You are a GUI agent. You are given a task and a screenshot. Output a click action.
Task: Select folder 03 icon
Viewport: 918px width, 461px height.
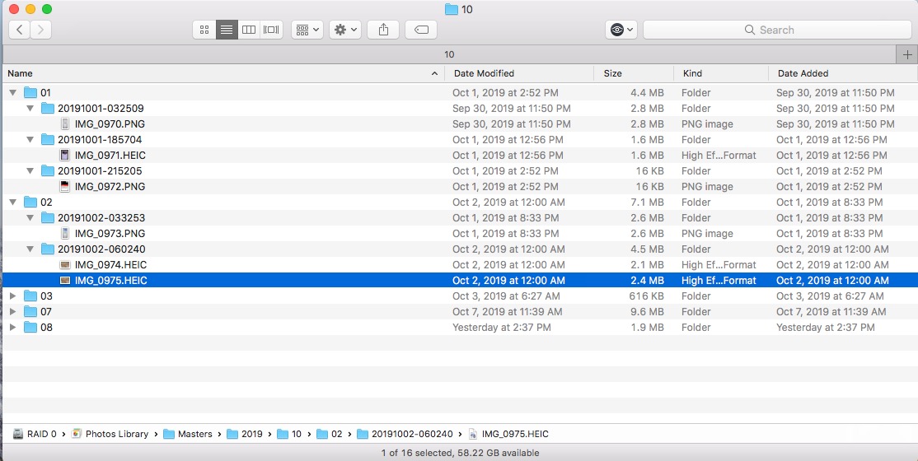tap(30, 296)
